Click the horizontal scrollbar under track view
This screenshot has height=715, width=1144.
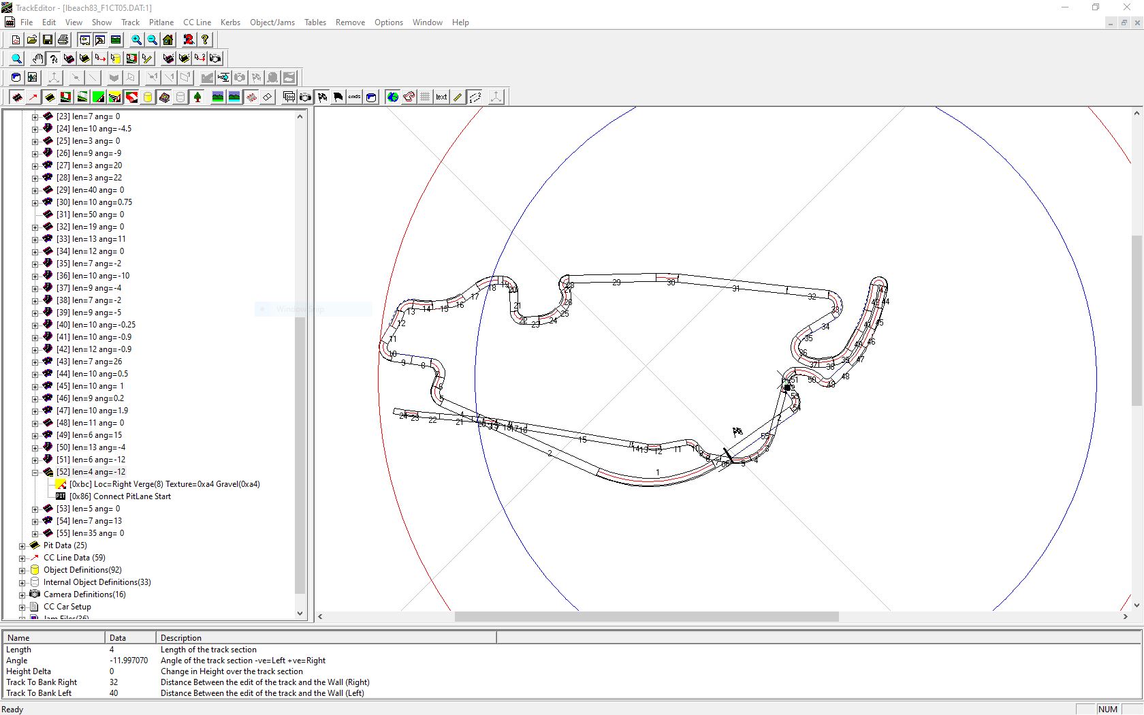pyautogui.click(x=646, y=617)
